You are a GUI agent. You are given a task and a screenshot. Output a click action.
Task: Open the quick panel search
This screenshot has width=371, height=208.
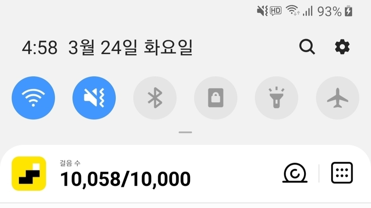[x=307, y=47]
